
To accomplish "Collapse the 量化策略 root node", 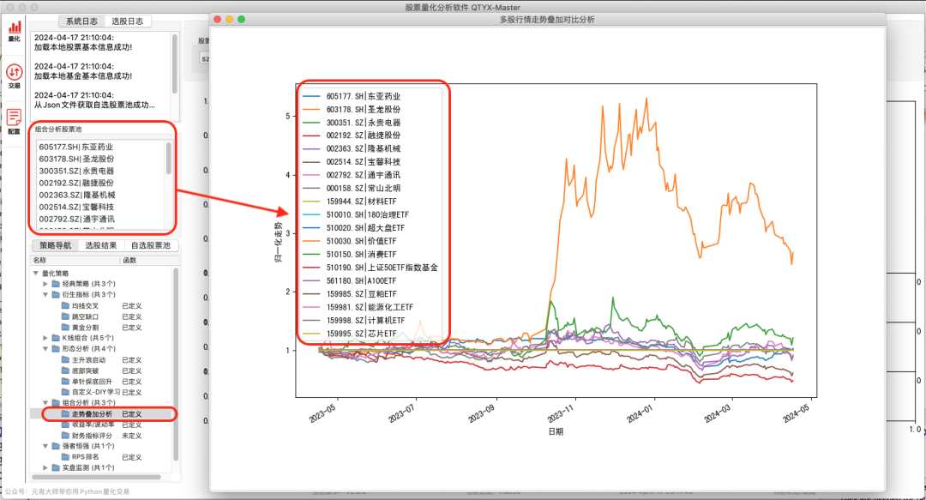I will (36, 273).
